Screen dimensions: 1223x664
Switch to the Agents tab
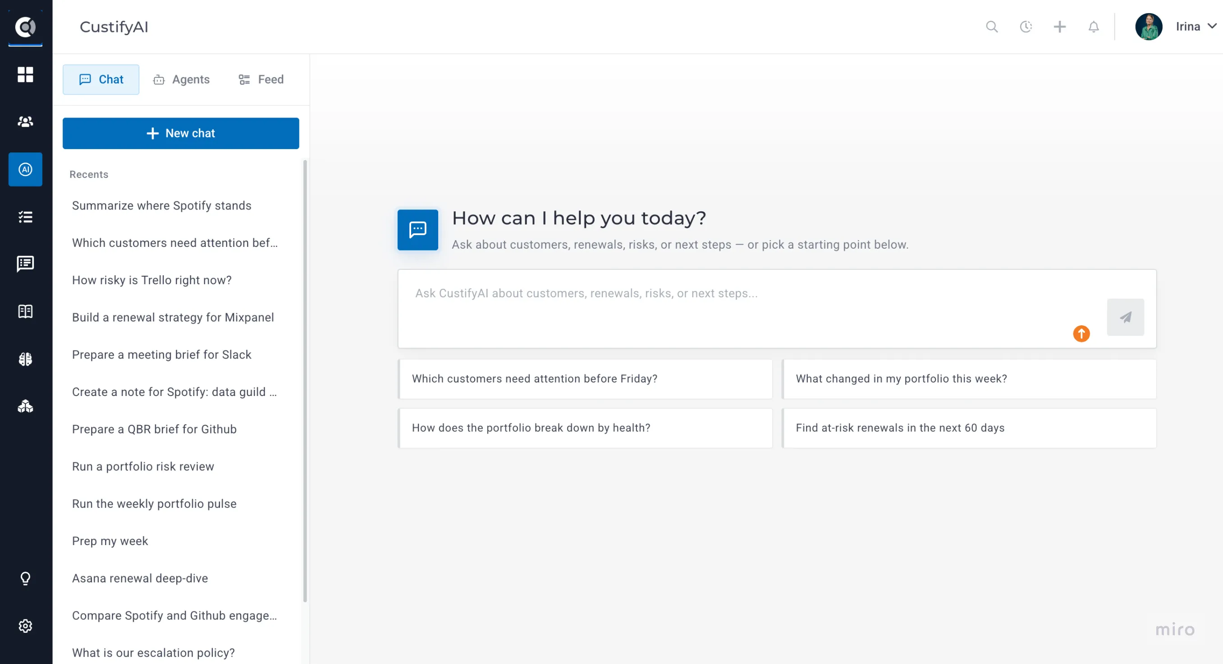tap(181, 79)
